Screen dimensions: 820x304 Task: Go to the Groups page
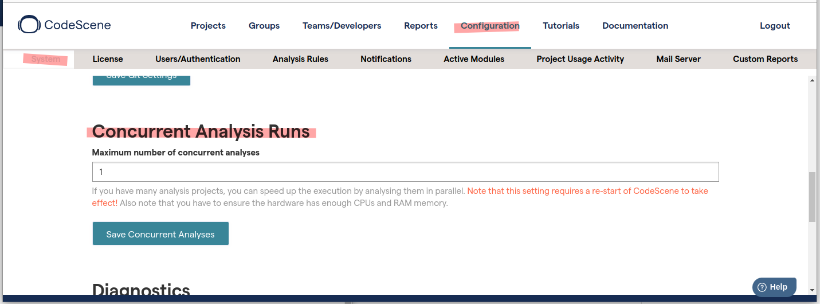(264, 26)
